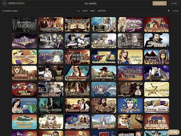
Task: Switch to the Jackpots tab
Action: coord(102,11)
